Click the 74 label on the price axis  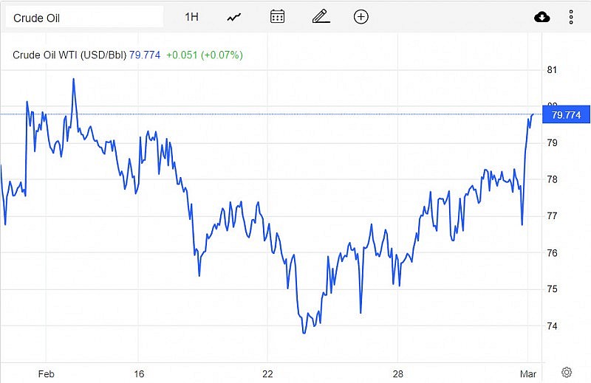pyautogui.click(x=551, y=326)
